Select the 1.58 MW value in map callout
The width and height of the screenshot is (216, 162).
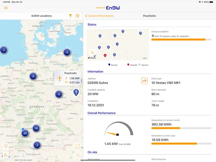click(74, 78)
